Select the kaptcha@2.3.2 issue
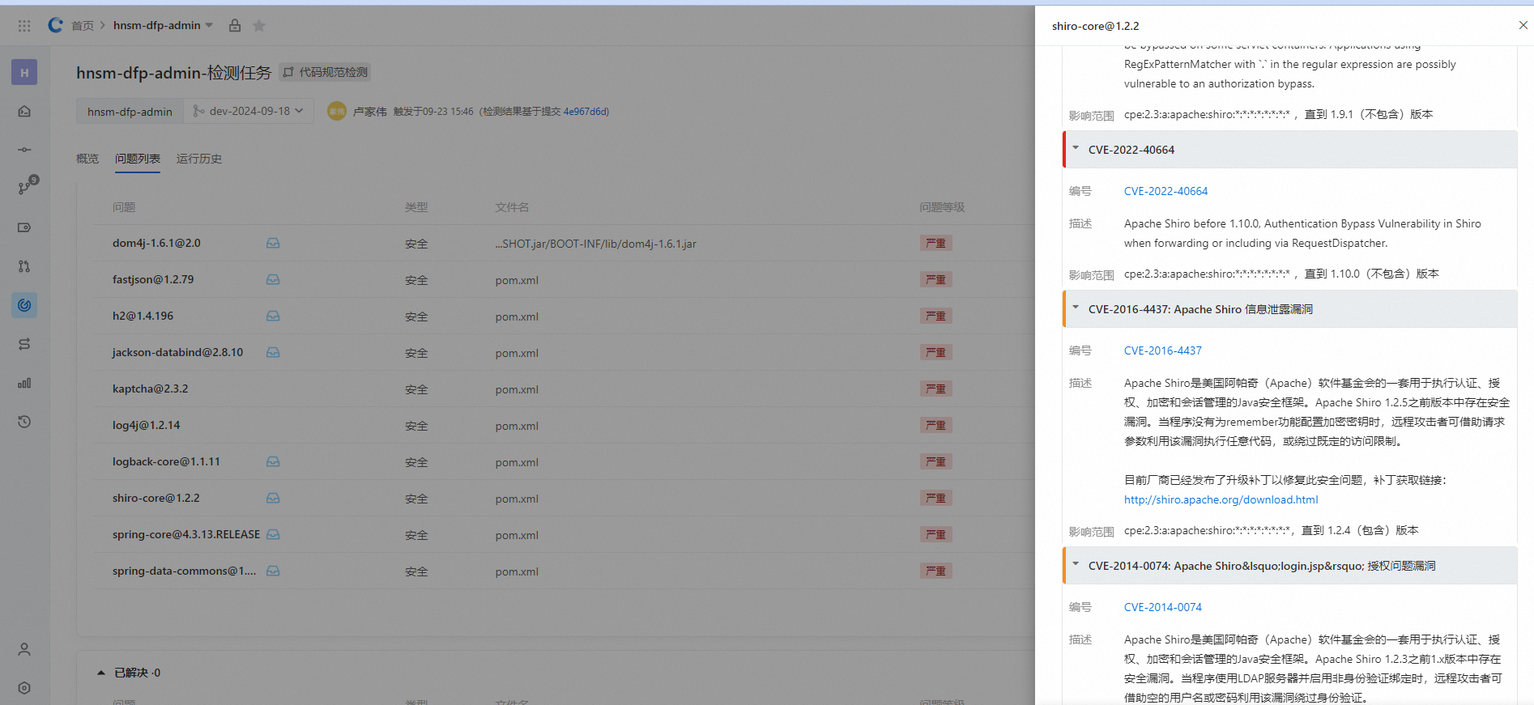1534x705 pixels. 150,389
